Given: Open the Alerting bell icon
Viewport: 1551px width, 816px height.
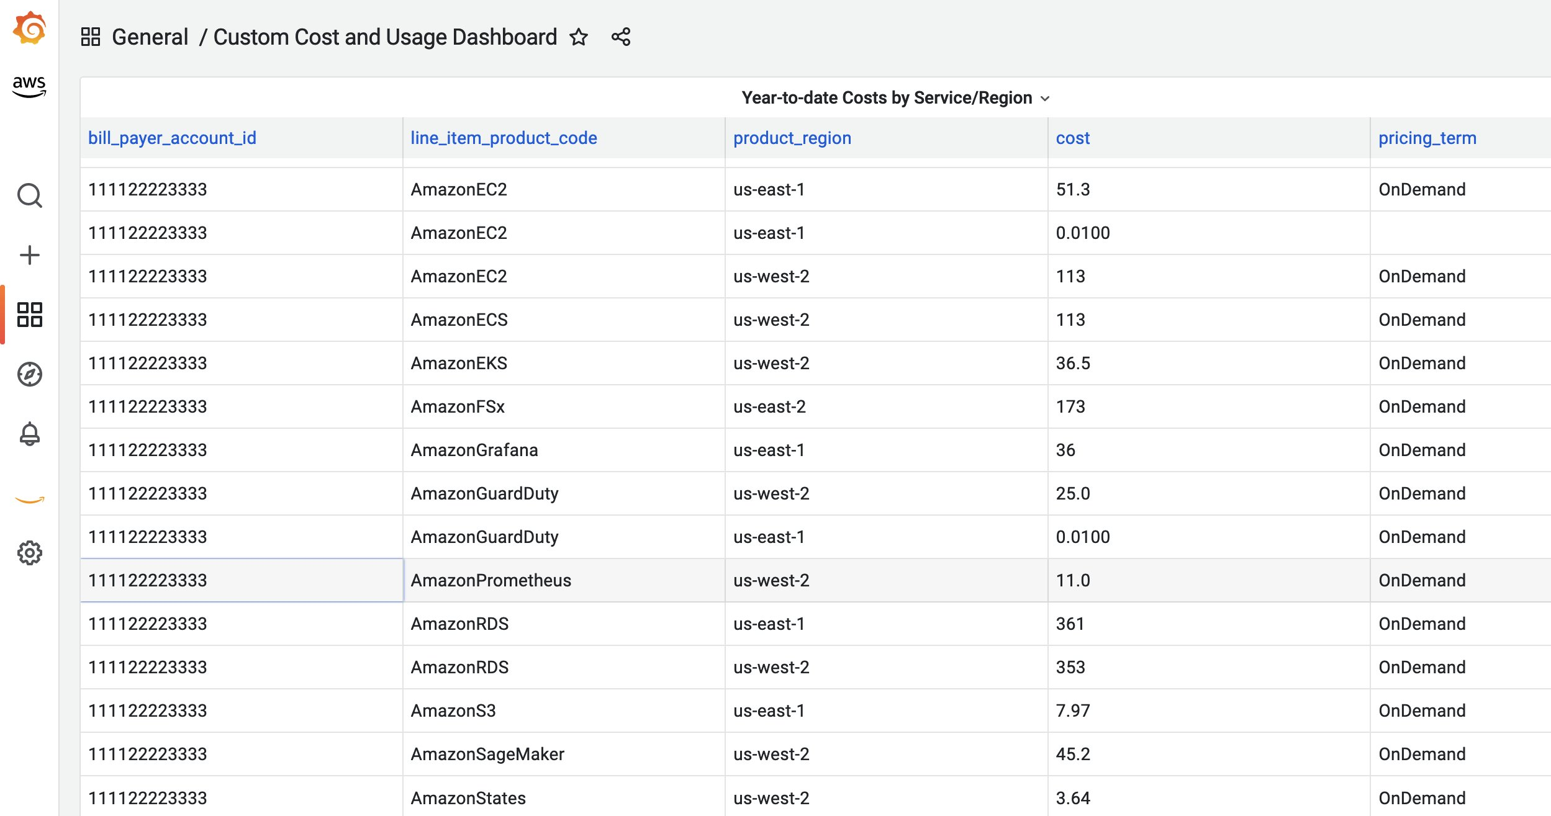Looking at the screenshot, I should 29,433.
